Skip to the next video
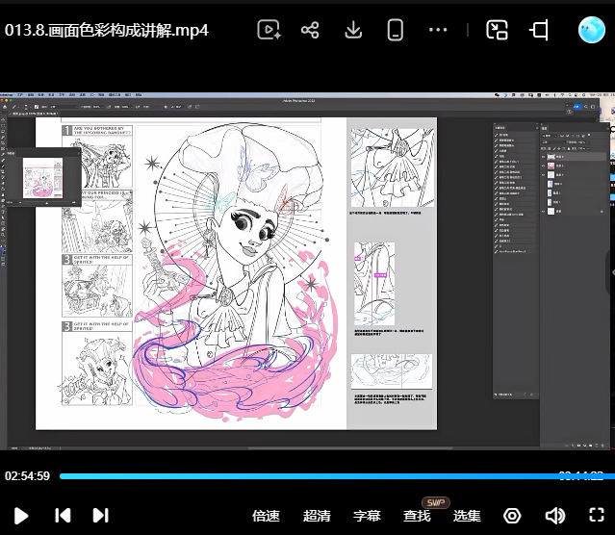 point(100,516)
